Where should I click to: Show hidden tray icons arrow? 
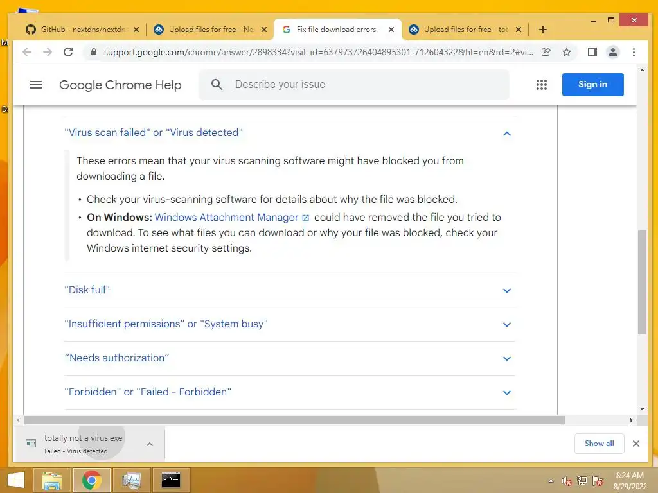click(x=551, y=481)
